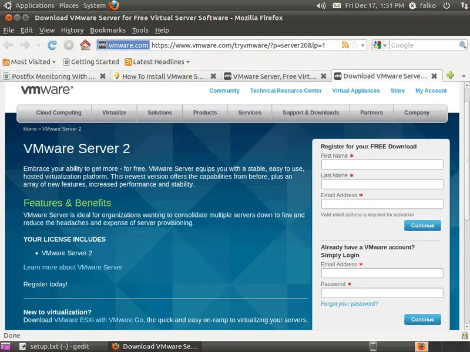Viewport: 470px width, 352px height.
Task: Click Continue under the registration form
Action: pos(422,225)
